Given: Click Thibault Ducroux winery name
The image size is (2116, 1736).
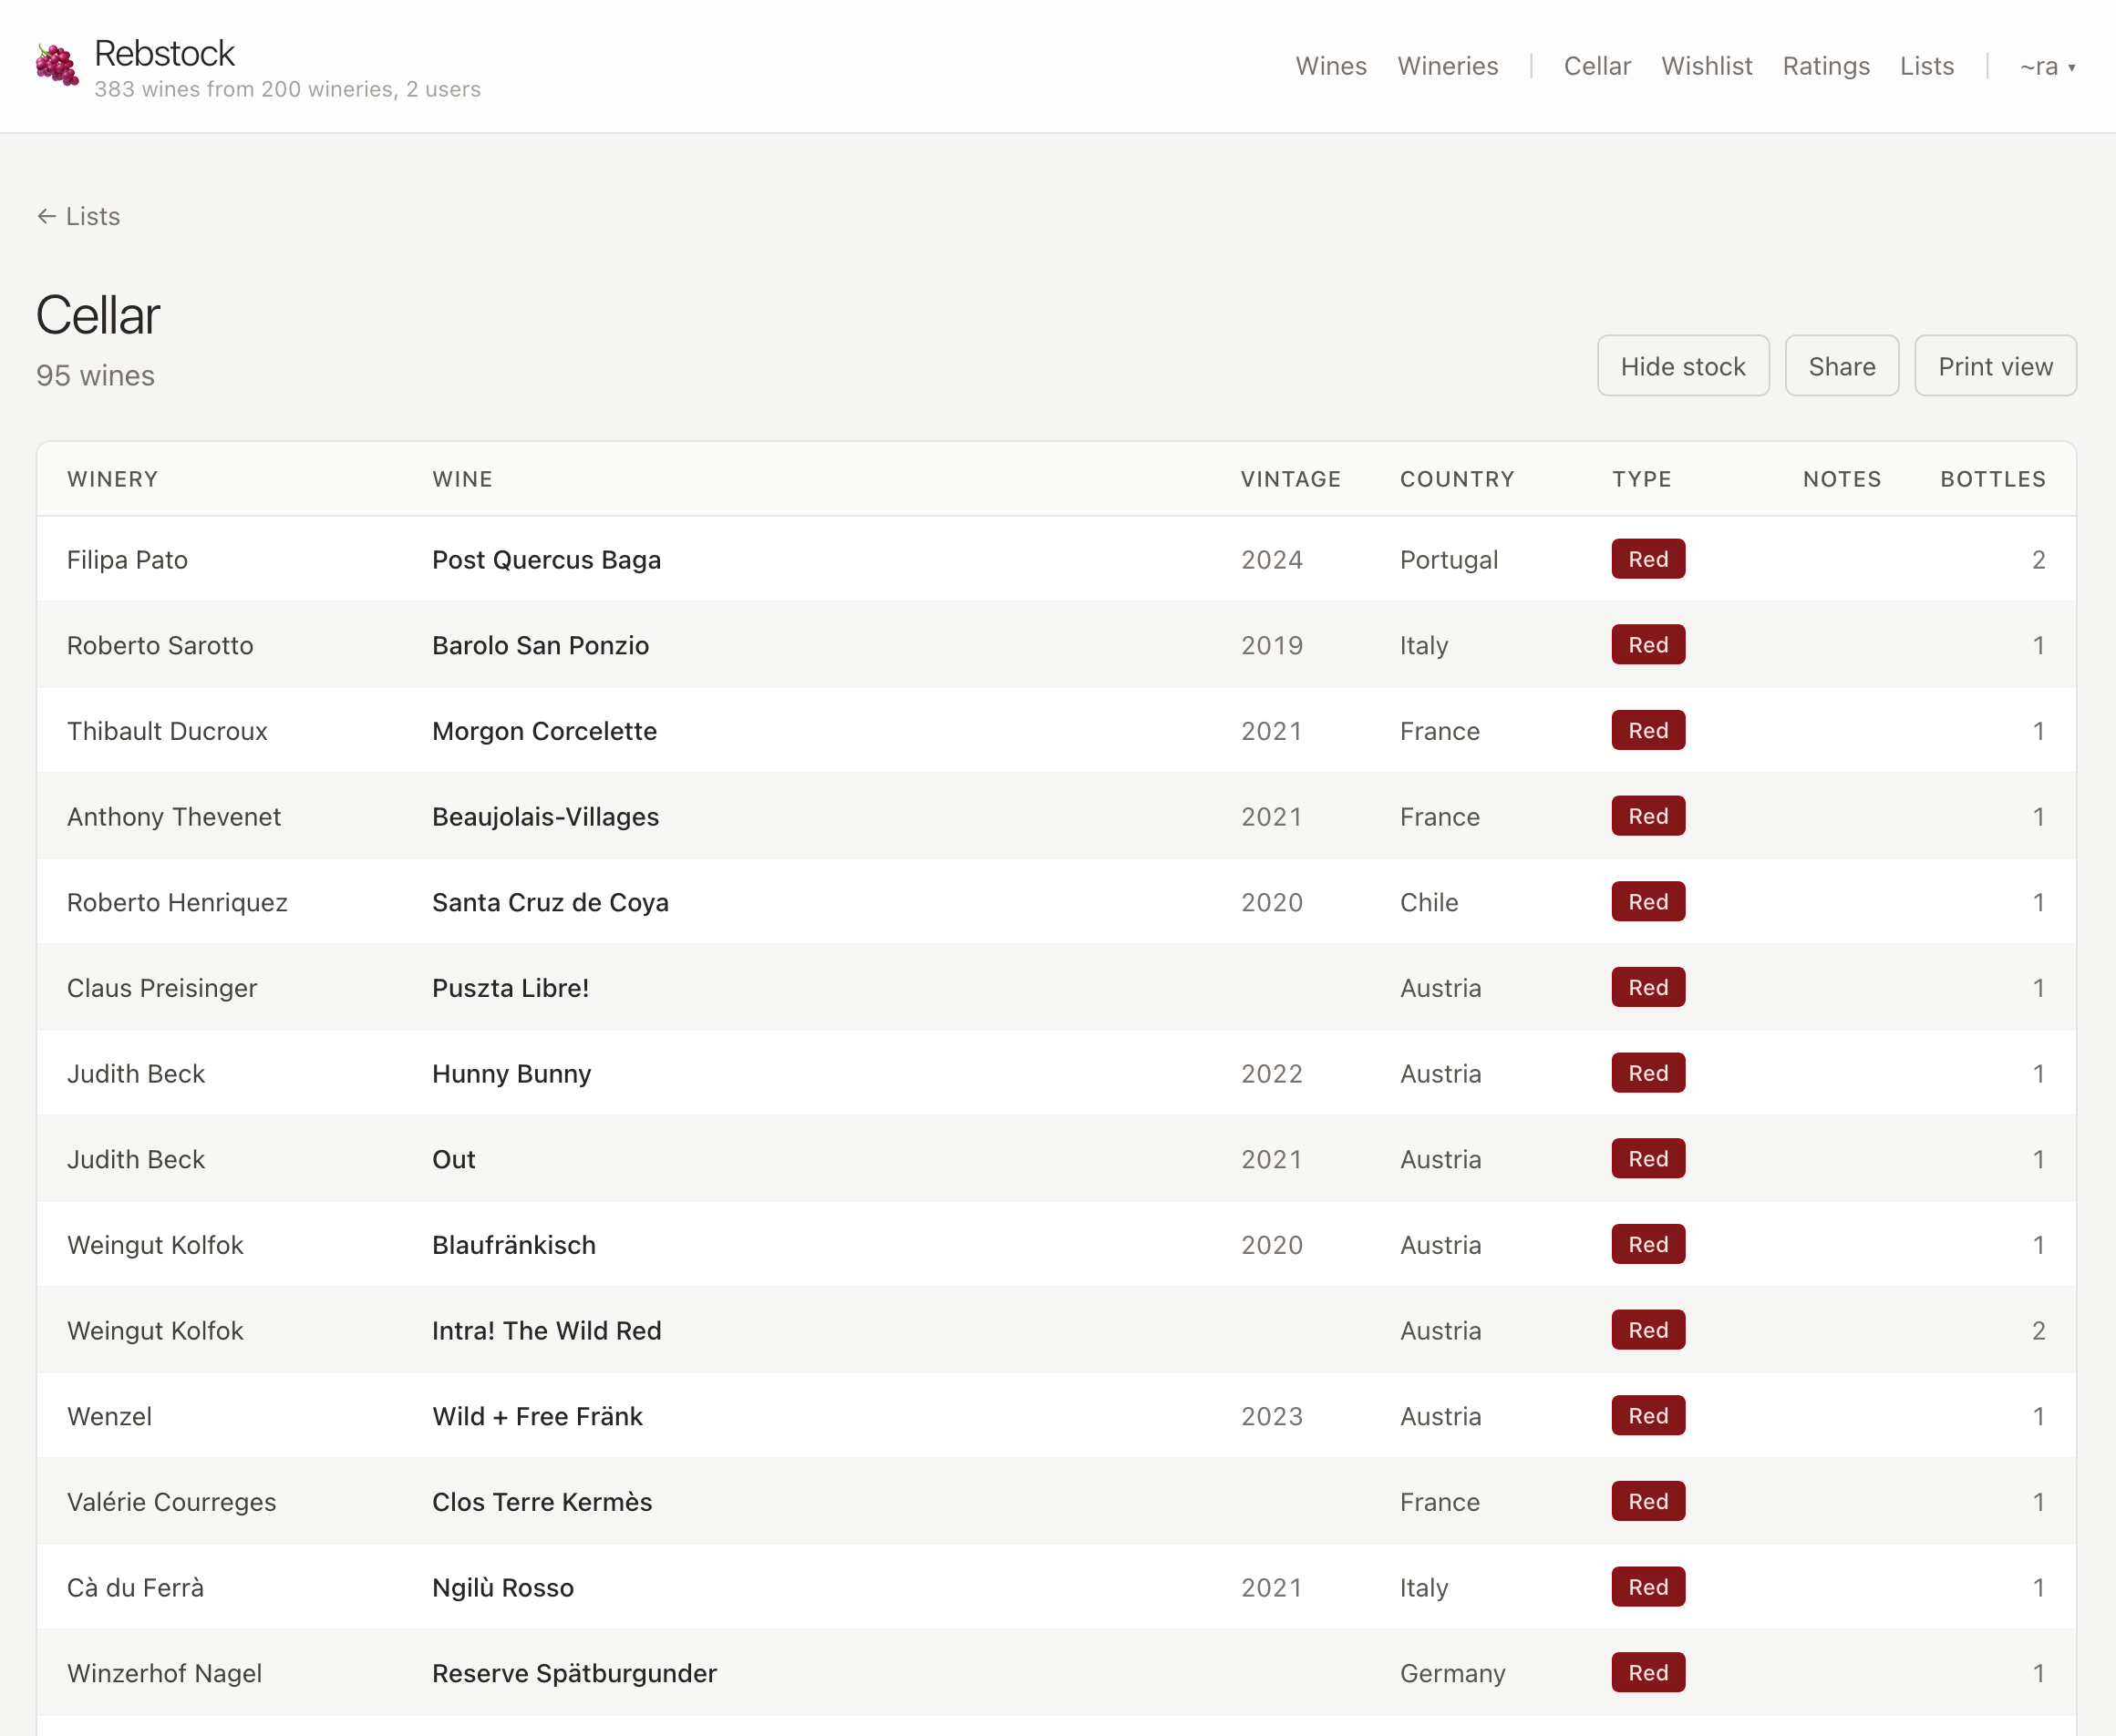Looking at the screenshot, I should tap(167, 731).
